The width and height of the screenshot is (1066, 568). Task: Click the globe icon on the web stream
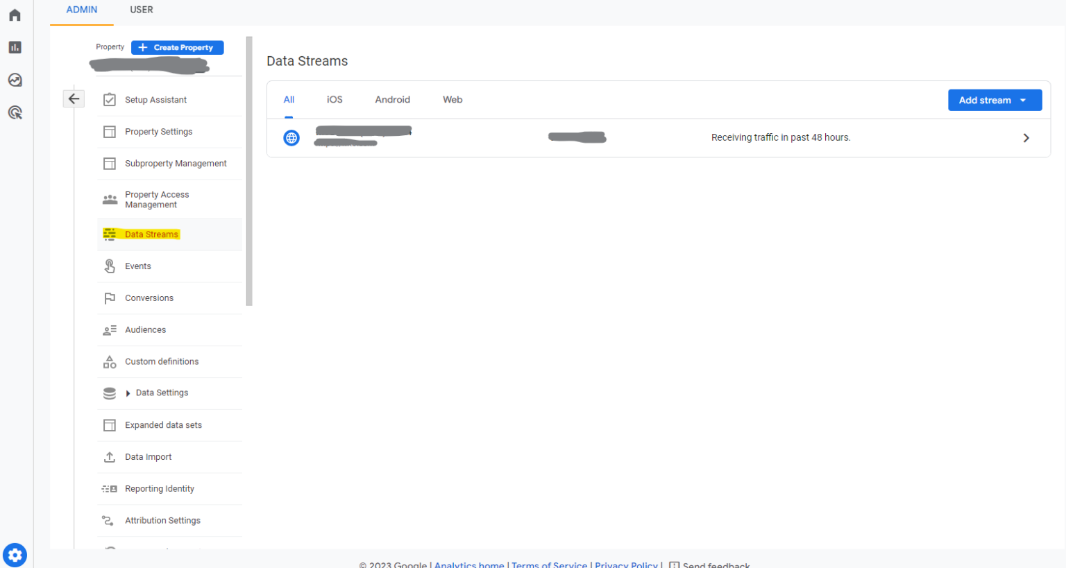pos(291,137)
